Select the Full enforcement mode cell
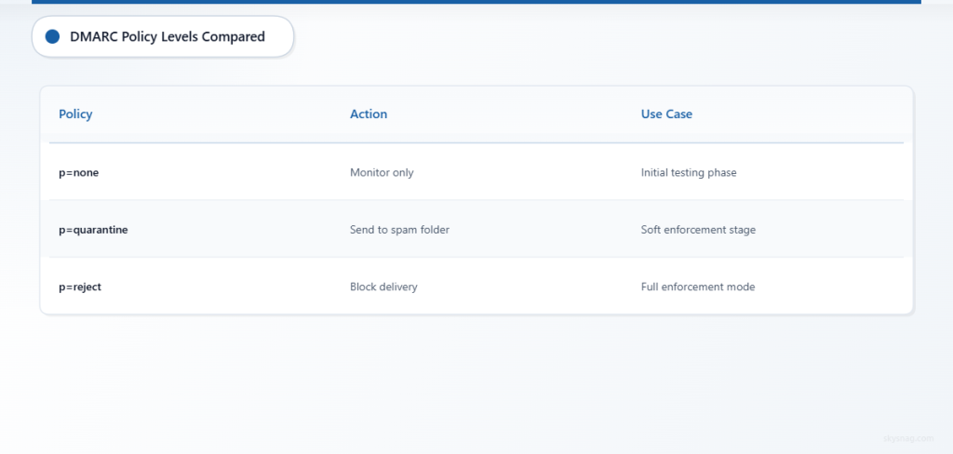Viewport: 953px width, 454px height. click(698, 287)
